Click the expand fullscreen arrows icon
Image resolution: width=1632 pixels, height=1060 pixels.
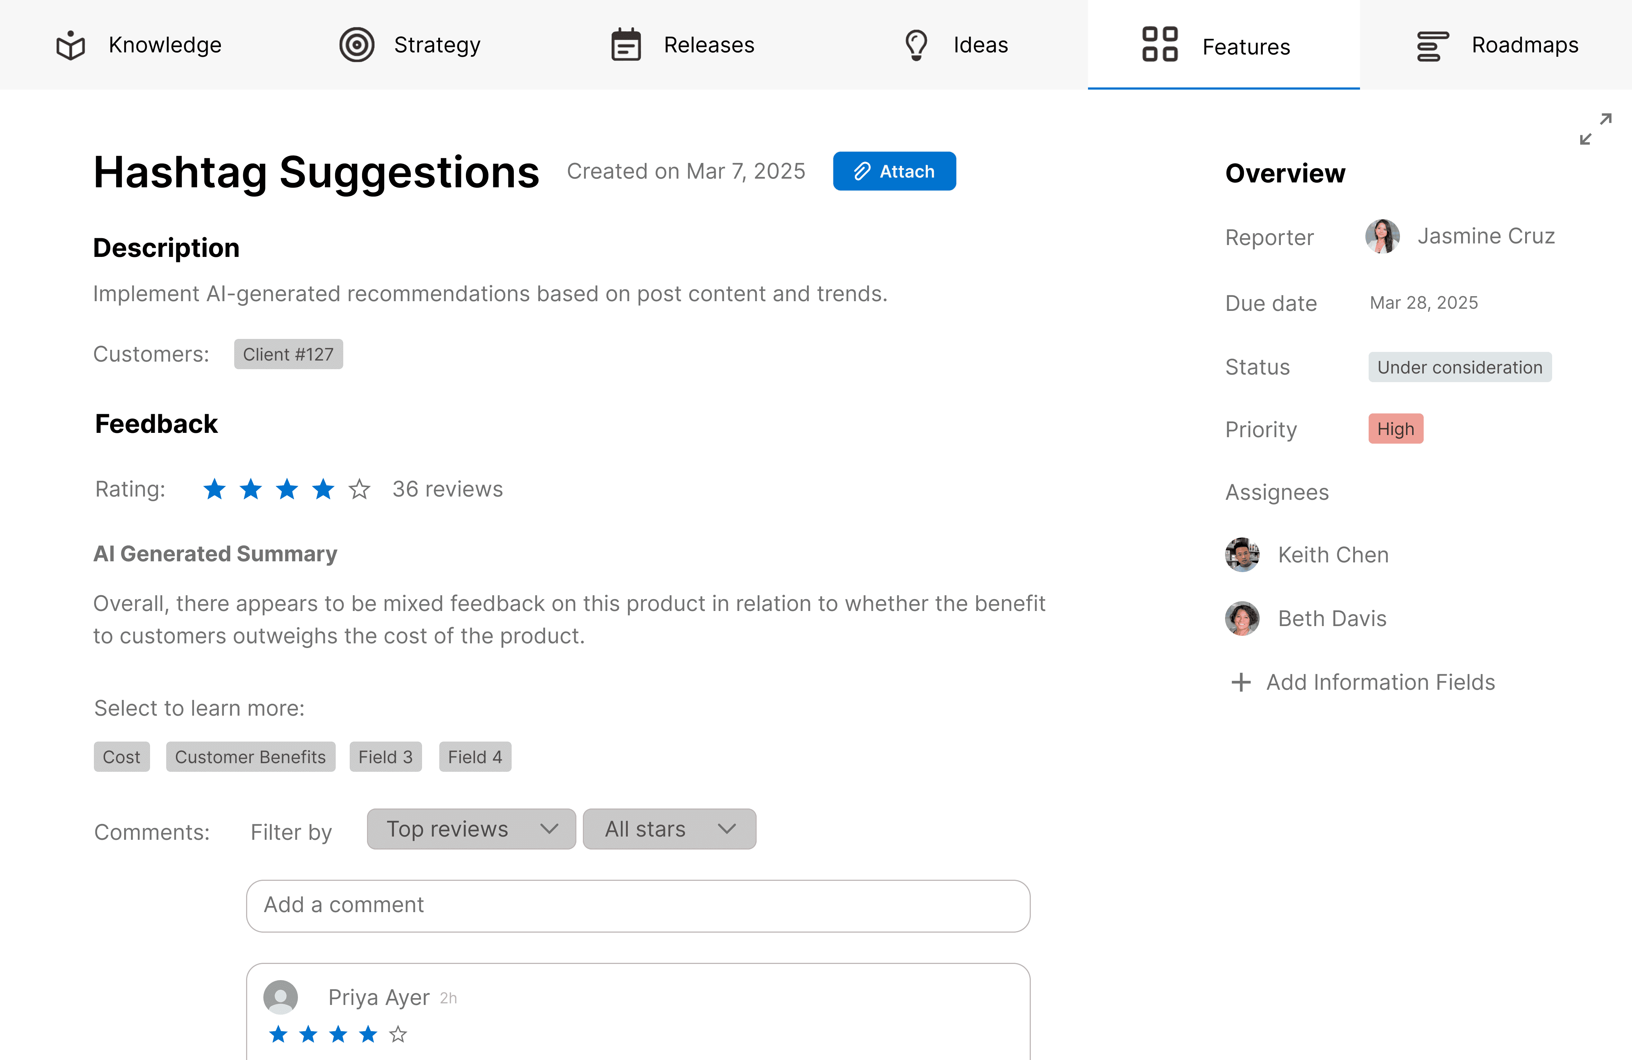coord(1595,129)
